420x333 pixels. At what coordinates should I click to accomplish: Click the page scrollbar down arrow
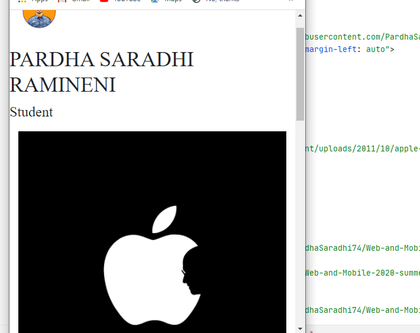pyautogui.click(x=300, y=328)
